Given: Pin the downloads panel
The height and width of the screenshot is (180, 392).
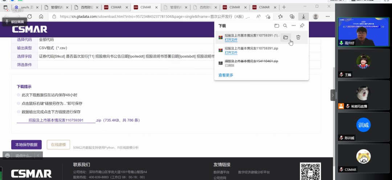Looking at the screenshot, I should (302, 26).
